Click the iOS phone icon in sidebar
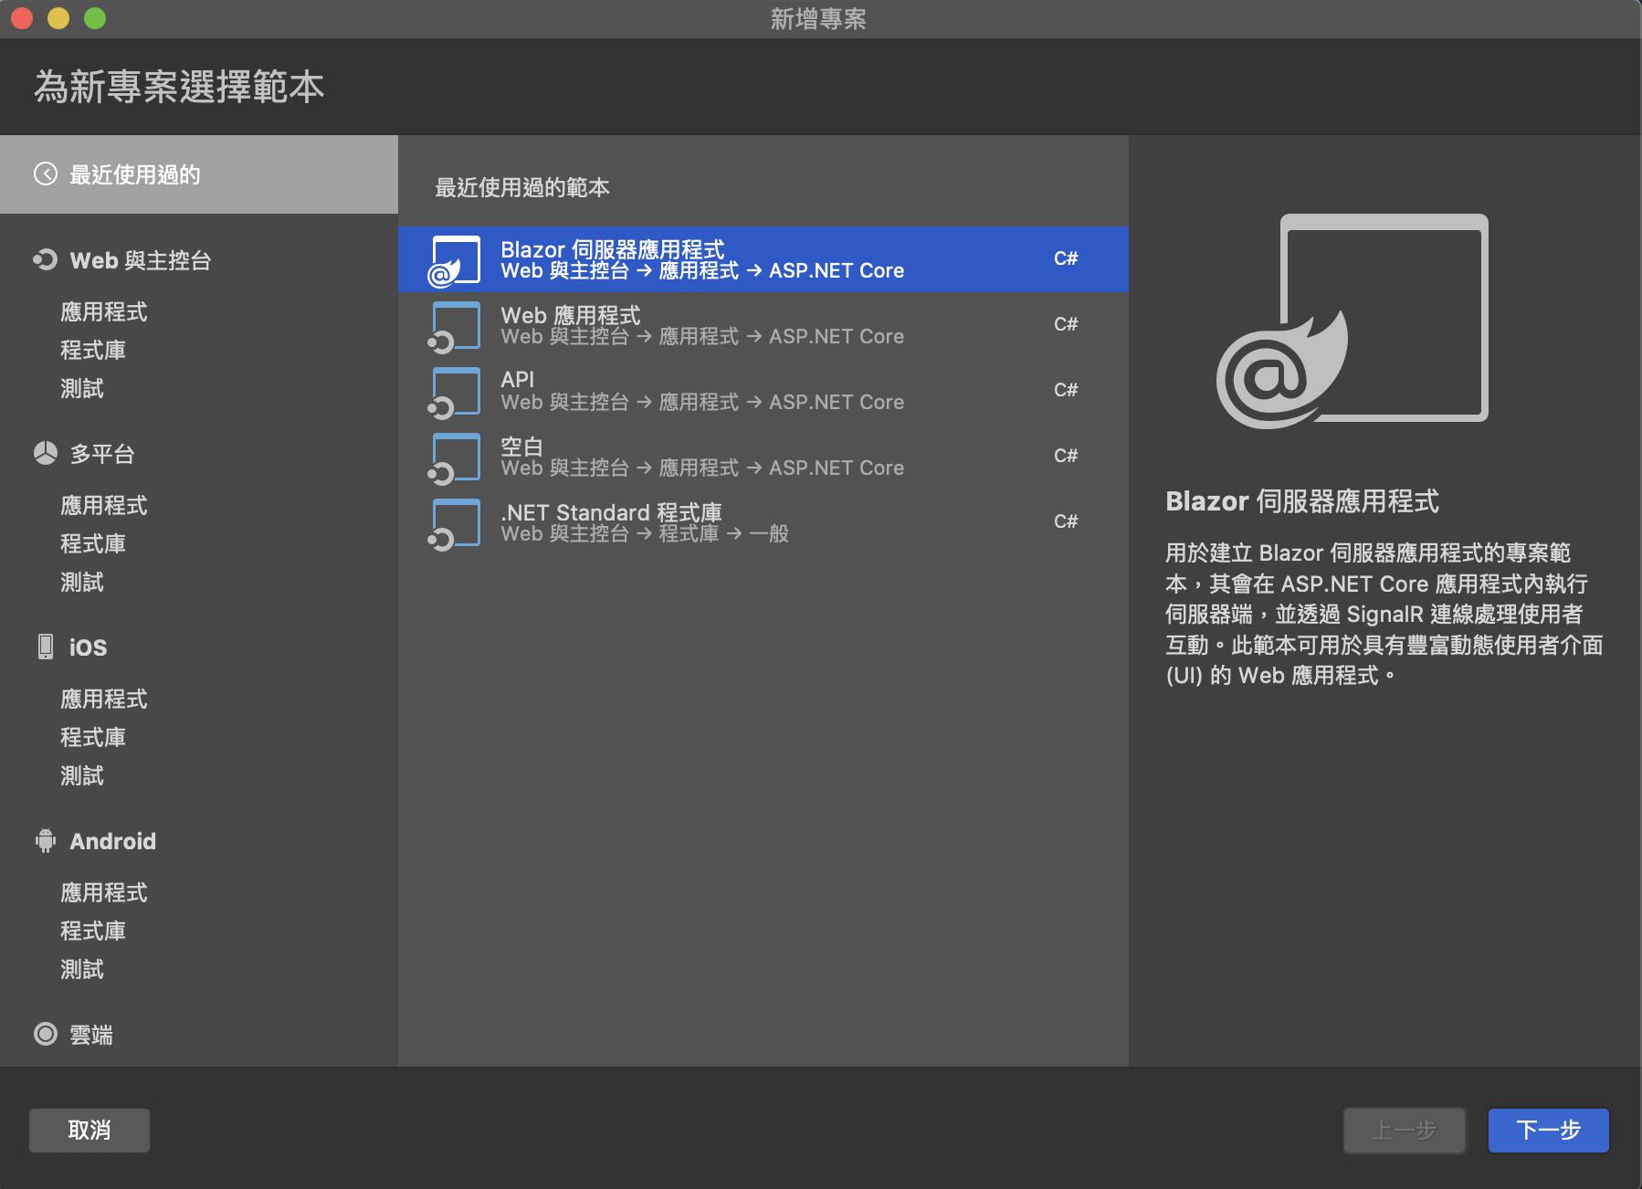This screenshot has width=1642, height=1189. point(45,647)
